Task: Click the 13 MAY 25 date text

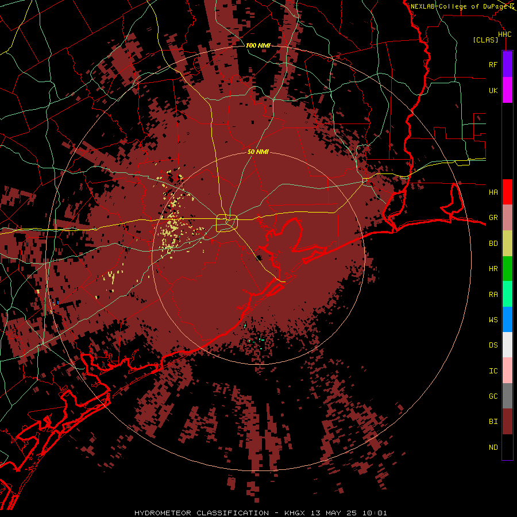Action: [334, 513]
